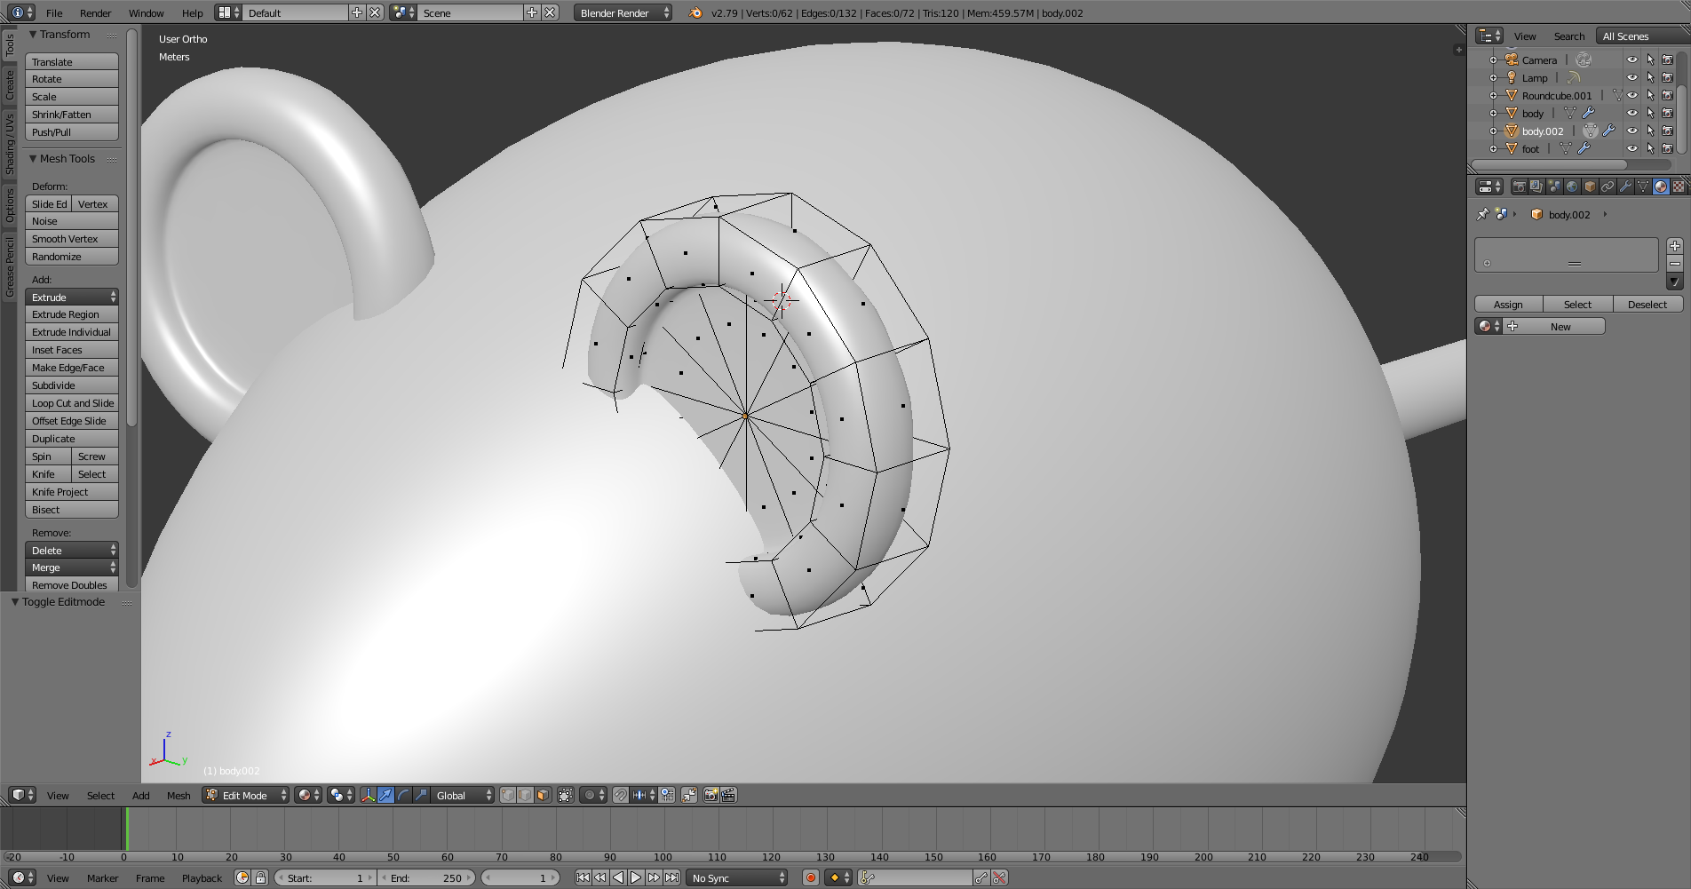Toggle renderability camera for Roundcube.001
The height and width of the screenshot is (889, 1691).
coord(1668,96)
